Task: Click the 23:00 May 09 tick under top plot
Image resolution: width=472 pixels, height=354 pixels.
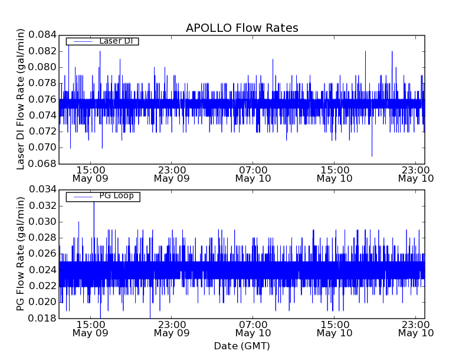Action: click(x=172, y=173)
